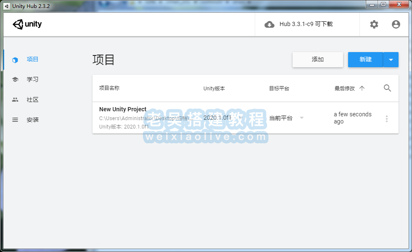
Task: Click the account profile icon
Action: coord(396,24)
